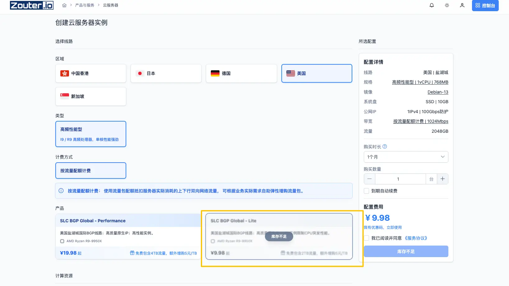Decrease purchase quantity with minus button
Screen dimensions: 509x286
tap(369, 179)
